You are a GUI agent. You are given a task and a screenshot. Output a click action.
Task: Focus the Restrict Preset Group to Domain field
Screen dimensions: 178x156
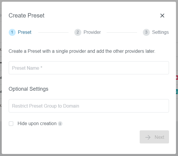tap(89, 106)
